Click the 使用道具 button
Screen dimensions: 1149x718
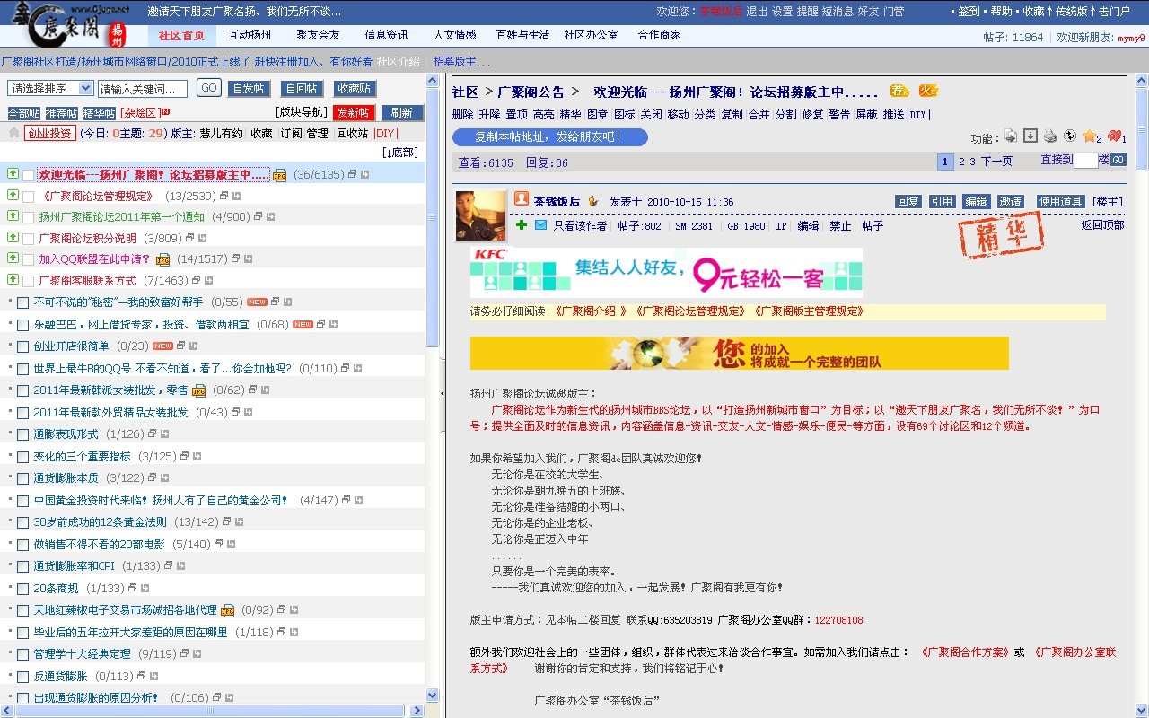coord(1060,201)
